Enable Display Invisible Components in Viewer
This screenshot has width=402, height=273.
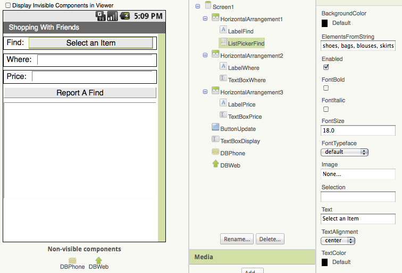(x=8, y=5)
